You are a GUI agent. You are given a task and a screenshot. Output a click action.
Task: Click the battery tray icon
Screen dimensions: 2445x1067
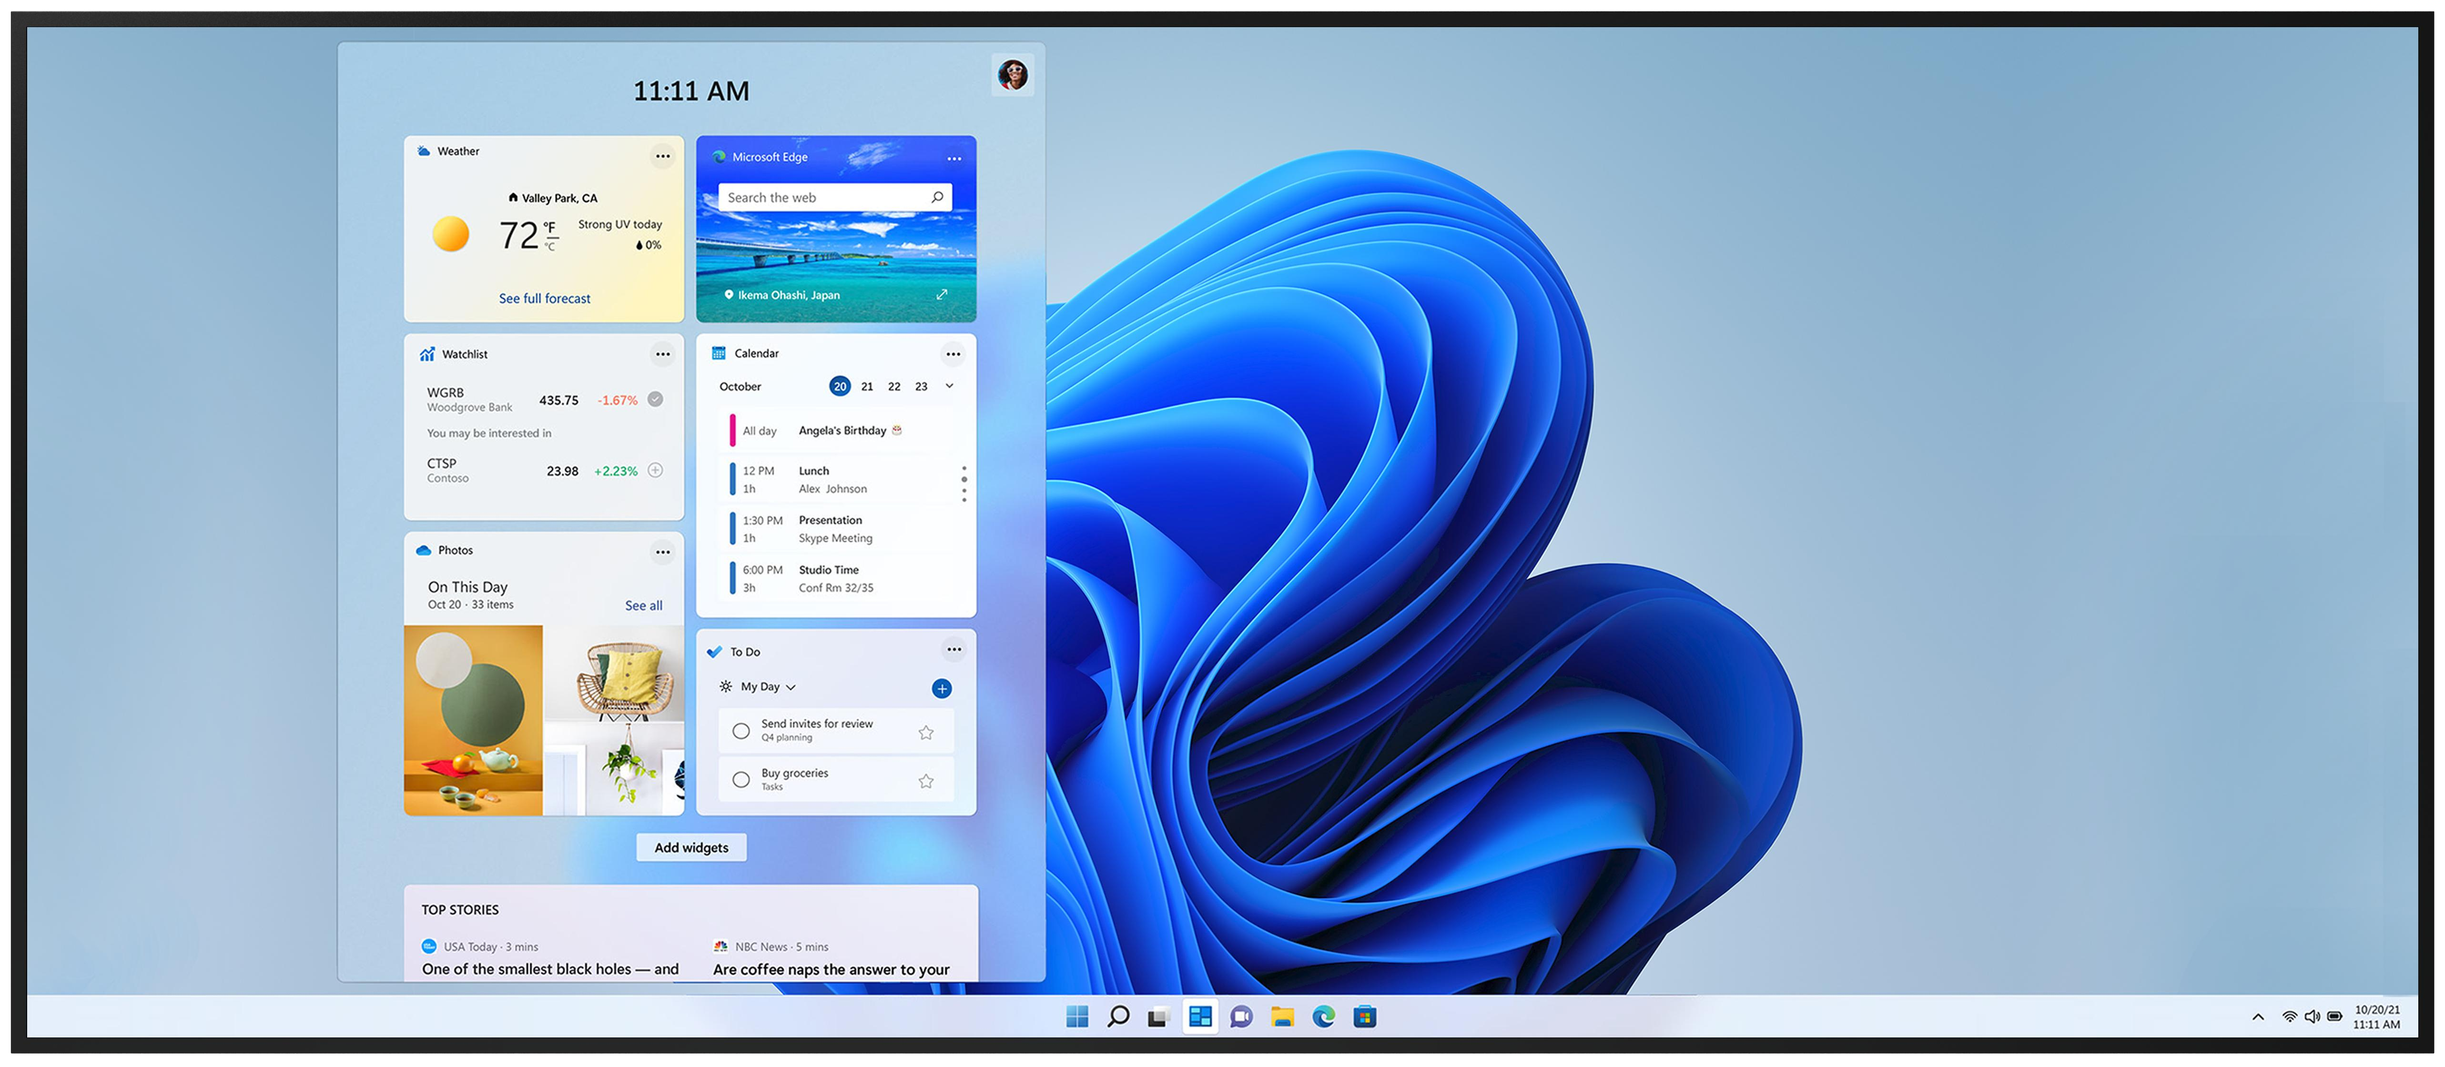(x=2335, y=1017)
